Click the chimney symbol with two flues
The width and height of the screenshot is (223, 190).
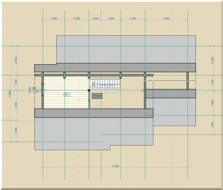click(97, 96)
